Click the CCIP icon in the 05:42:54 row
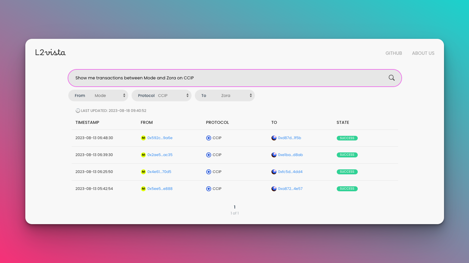469x263 pixels. [x=209, y=189]
